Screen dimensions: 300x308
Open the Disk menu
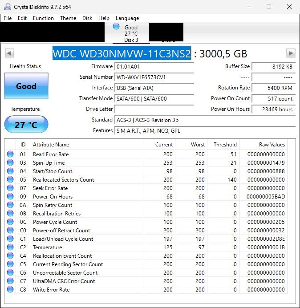pyautogui.click(x=87, y=18)
